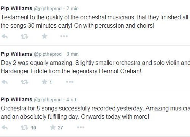The image size is (190, 137).
Task: Open the 3 min timestamp permalink
Action: [73, 54]
